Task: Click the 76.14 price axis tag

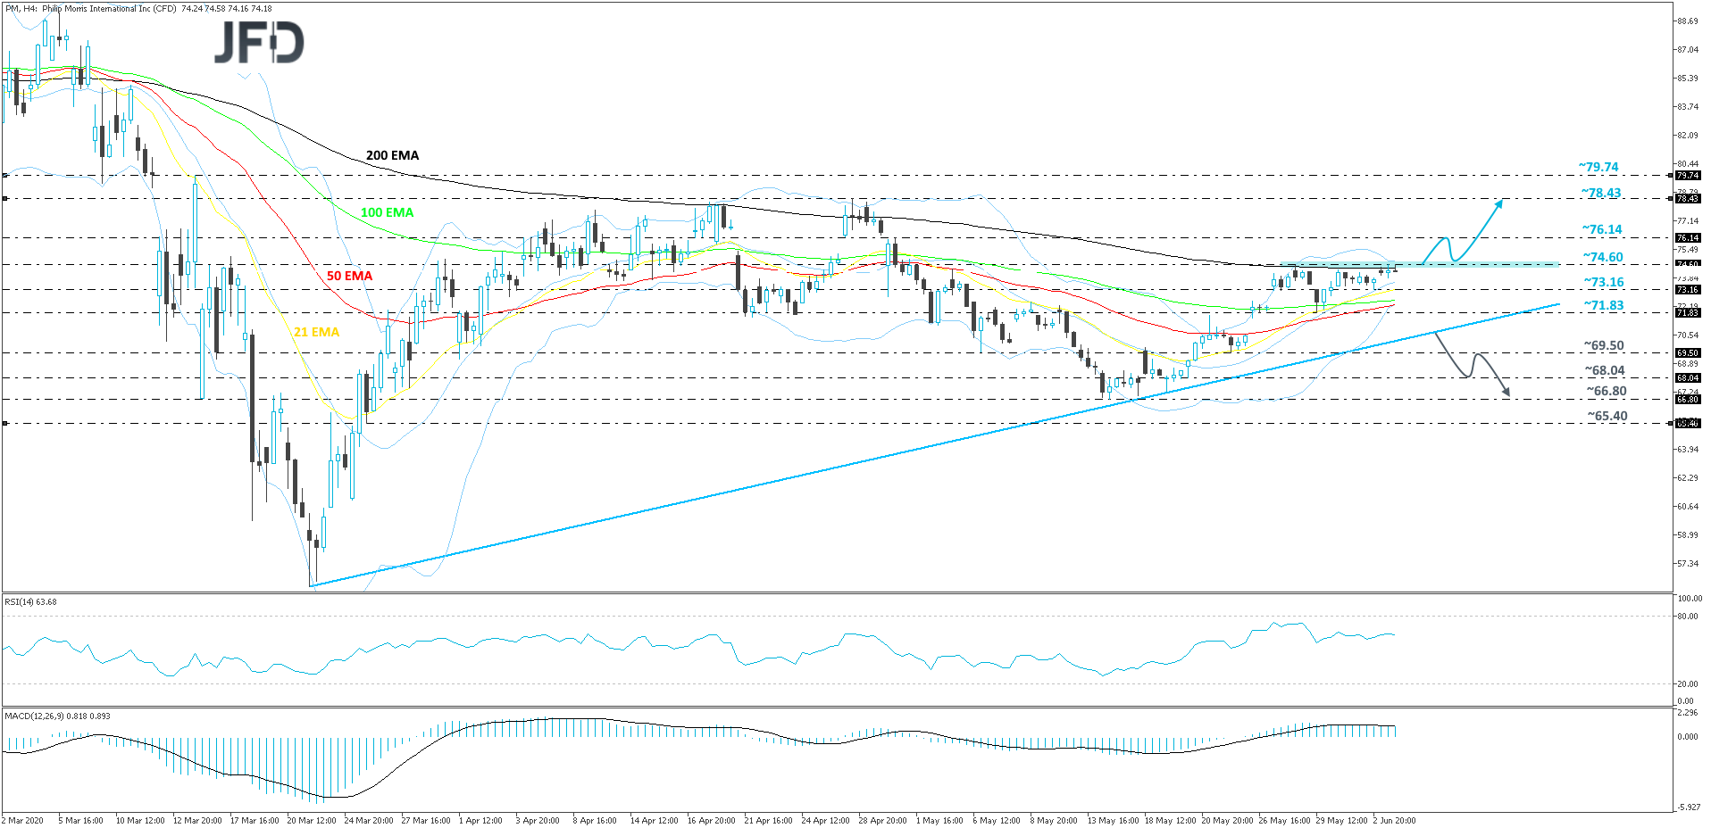Action: coord(1687,238)
